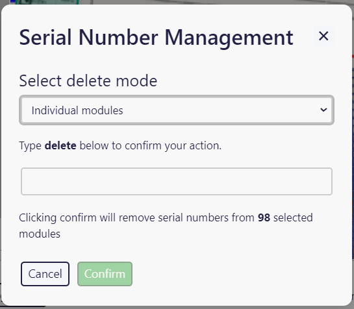Focus the delete confirmation text field
354x309 pixels.
click(177, 181)
